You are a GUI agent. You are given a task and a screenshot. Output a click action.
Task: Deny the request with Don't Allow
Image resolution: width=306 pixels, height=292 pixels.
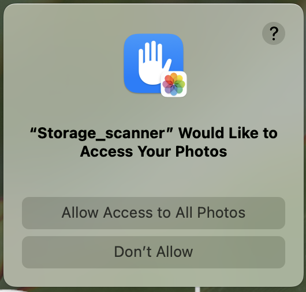tap(154, 252)
